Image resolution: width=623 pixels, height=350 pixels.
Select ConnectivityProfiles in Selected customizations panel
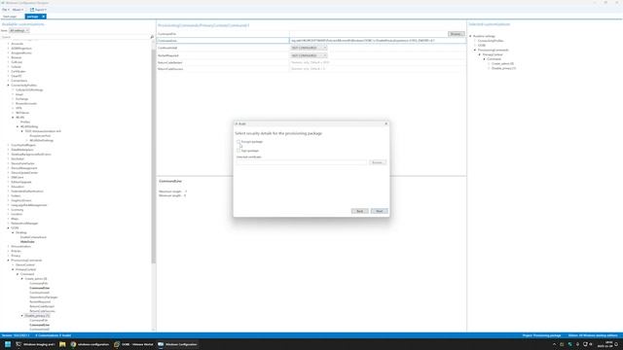coord(491,41)
